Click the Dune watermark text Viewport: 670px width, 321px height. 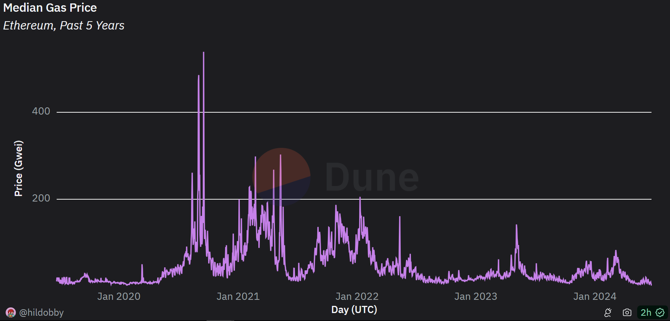(372, 177)
